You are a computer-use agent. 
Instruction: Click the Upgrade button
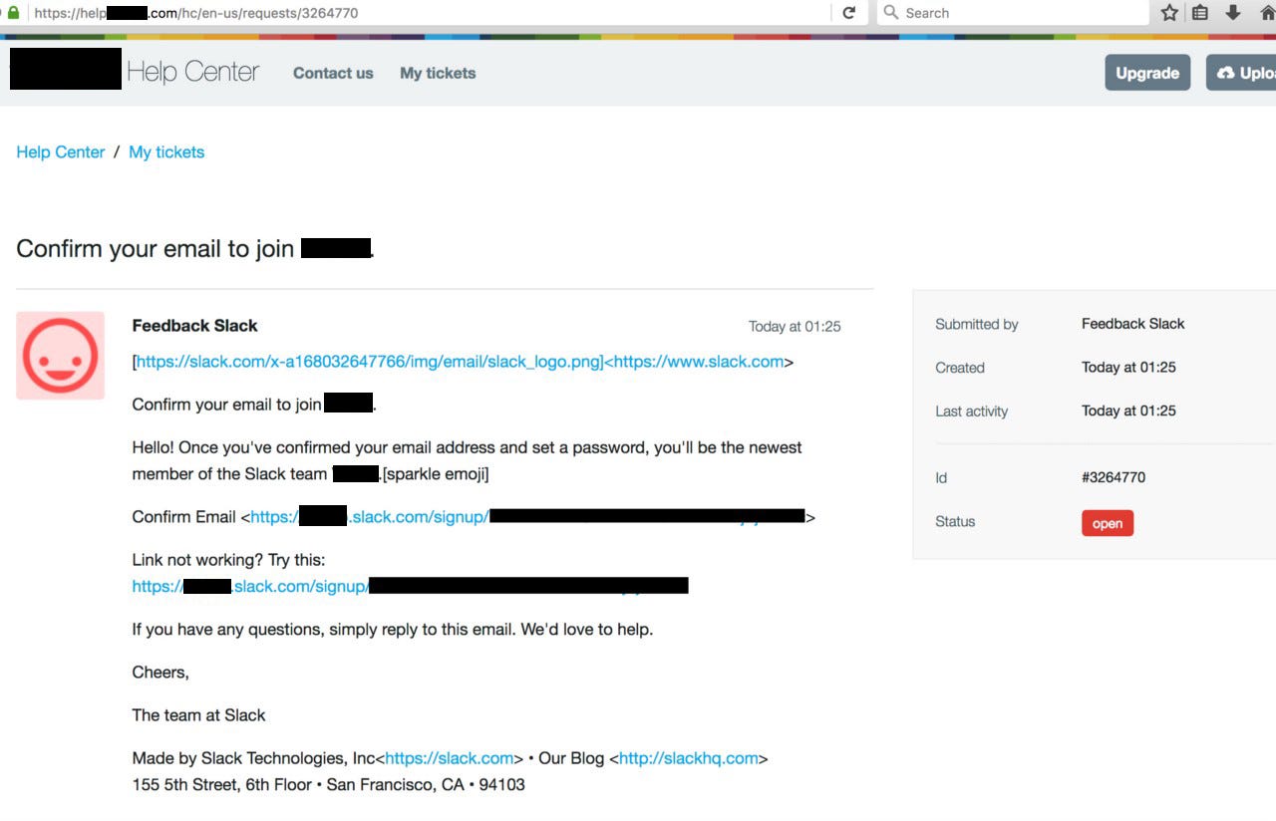point(1147,73)
